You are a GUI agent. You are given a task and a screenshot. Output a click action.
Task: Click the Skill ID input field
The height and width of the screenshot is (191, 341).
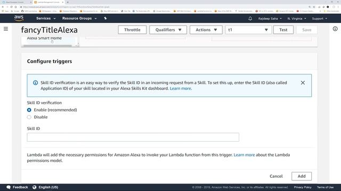[x=133, y=137]
